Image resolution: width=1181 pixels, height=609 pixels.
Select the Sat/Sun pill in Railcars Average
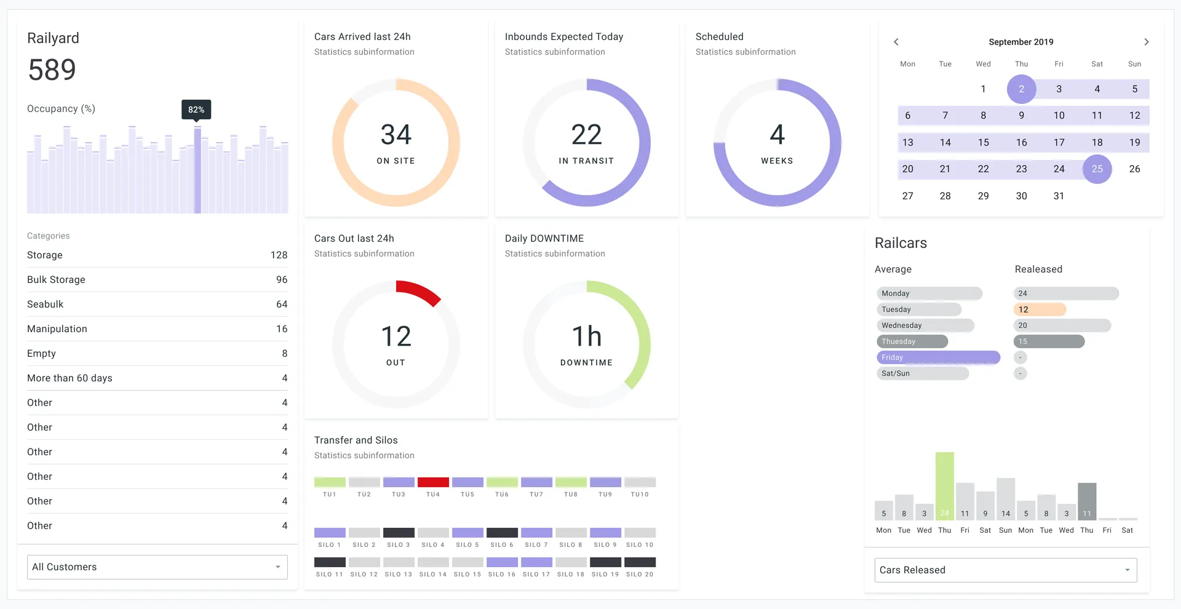tap(921, 373)
